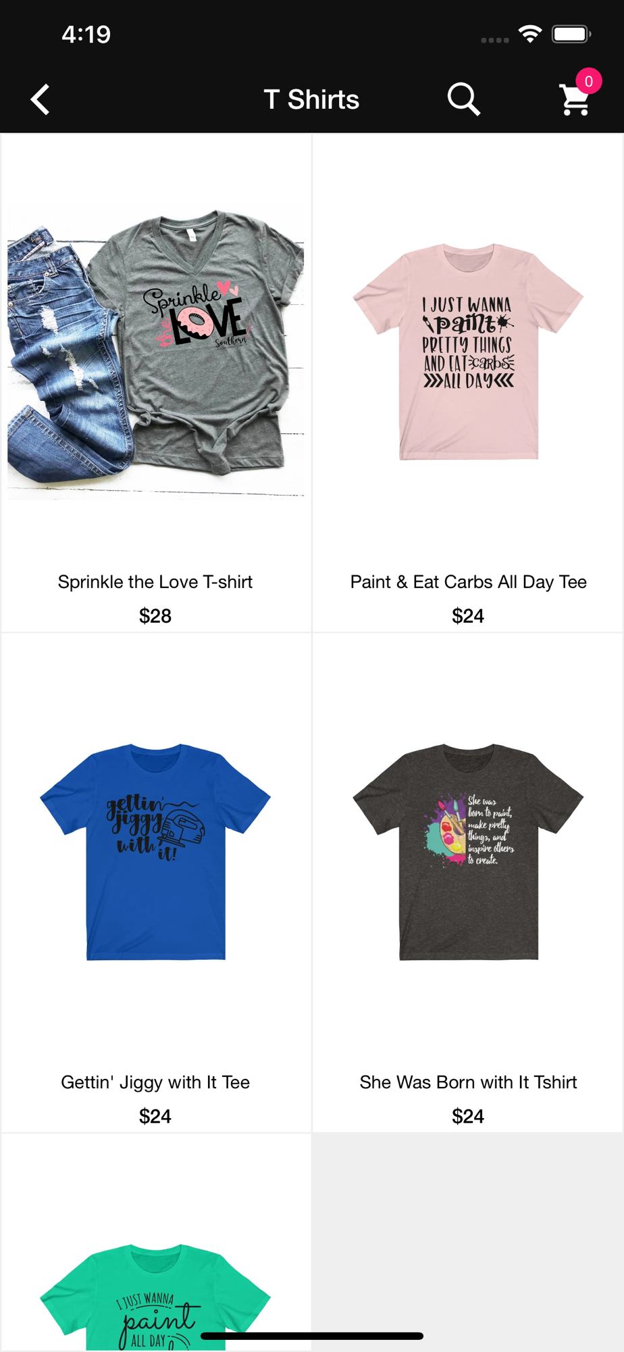624x1352 pixels.
Task: Open the shopping cart icon
Action: [575, 100]
